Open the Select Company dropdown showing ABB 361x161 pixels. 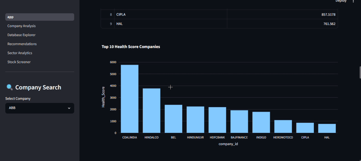click(x=40, y=108)
